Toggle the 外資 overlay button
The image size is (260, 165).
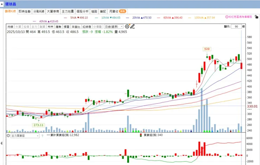[x=18, y=26]
